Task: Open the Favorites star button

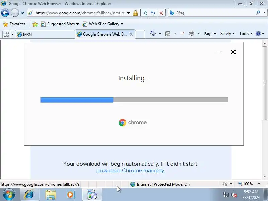Action: pyautogui.click(x=14, y=24)
